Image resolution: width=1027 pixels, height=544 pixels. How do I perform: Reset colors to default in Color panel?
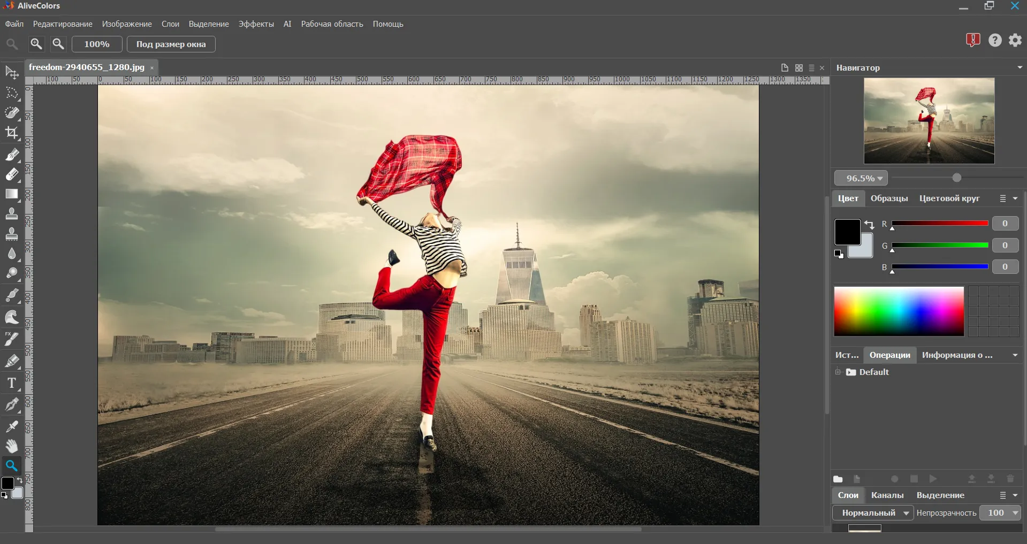(x=839, y=254)
